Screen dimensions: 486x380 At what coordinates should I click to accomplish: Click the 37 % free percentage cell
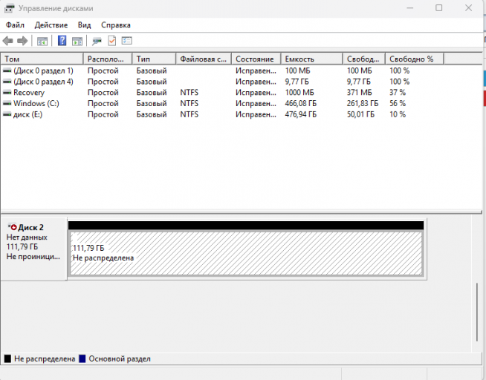(x=398, y=93)
